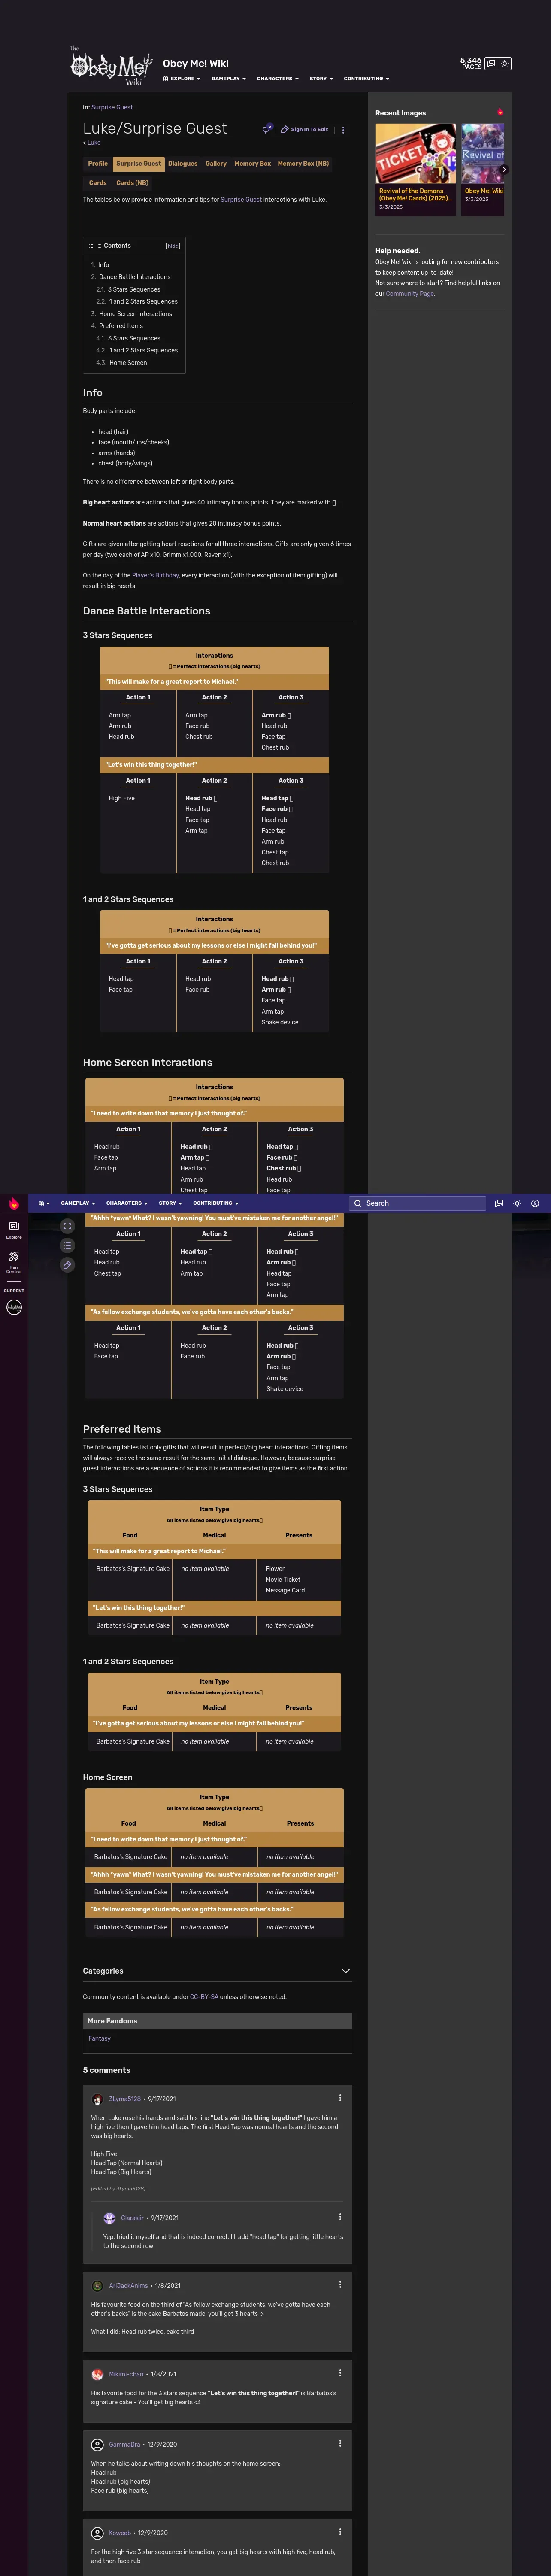Open the Memory Box (NB) tab
The image size is (551, 2576).
tap(303, 163)
